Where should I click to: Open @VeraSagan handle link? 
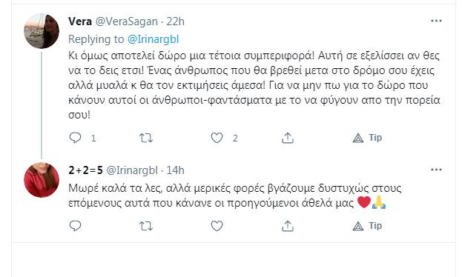[x=127, y=21]
